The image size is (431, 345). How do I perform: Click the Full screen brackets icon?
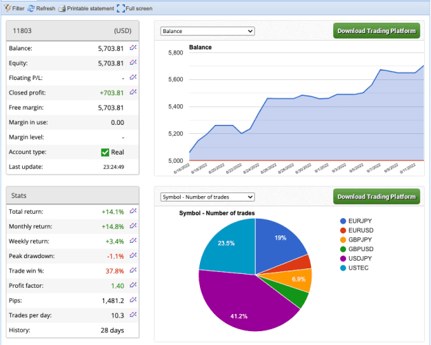pyautogui.click(x=121, y=8)
